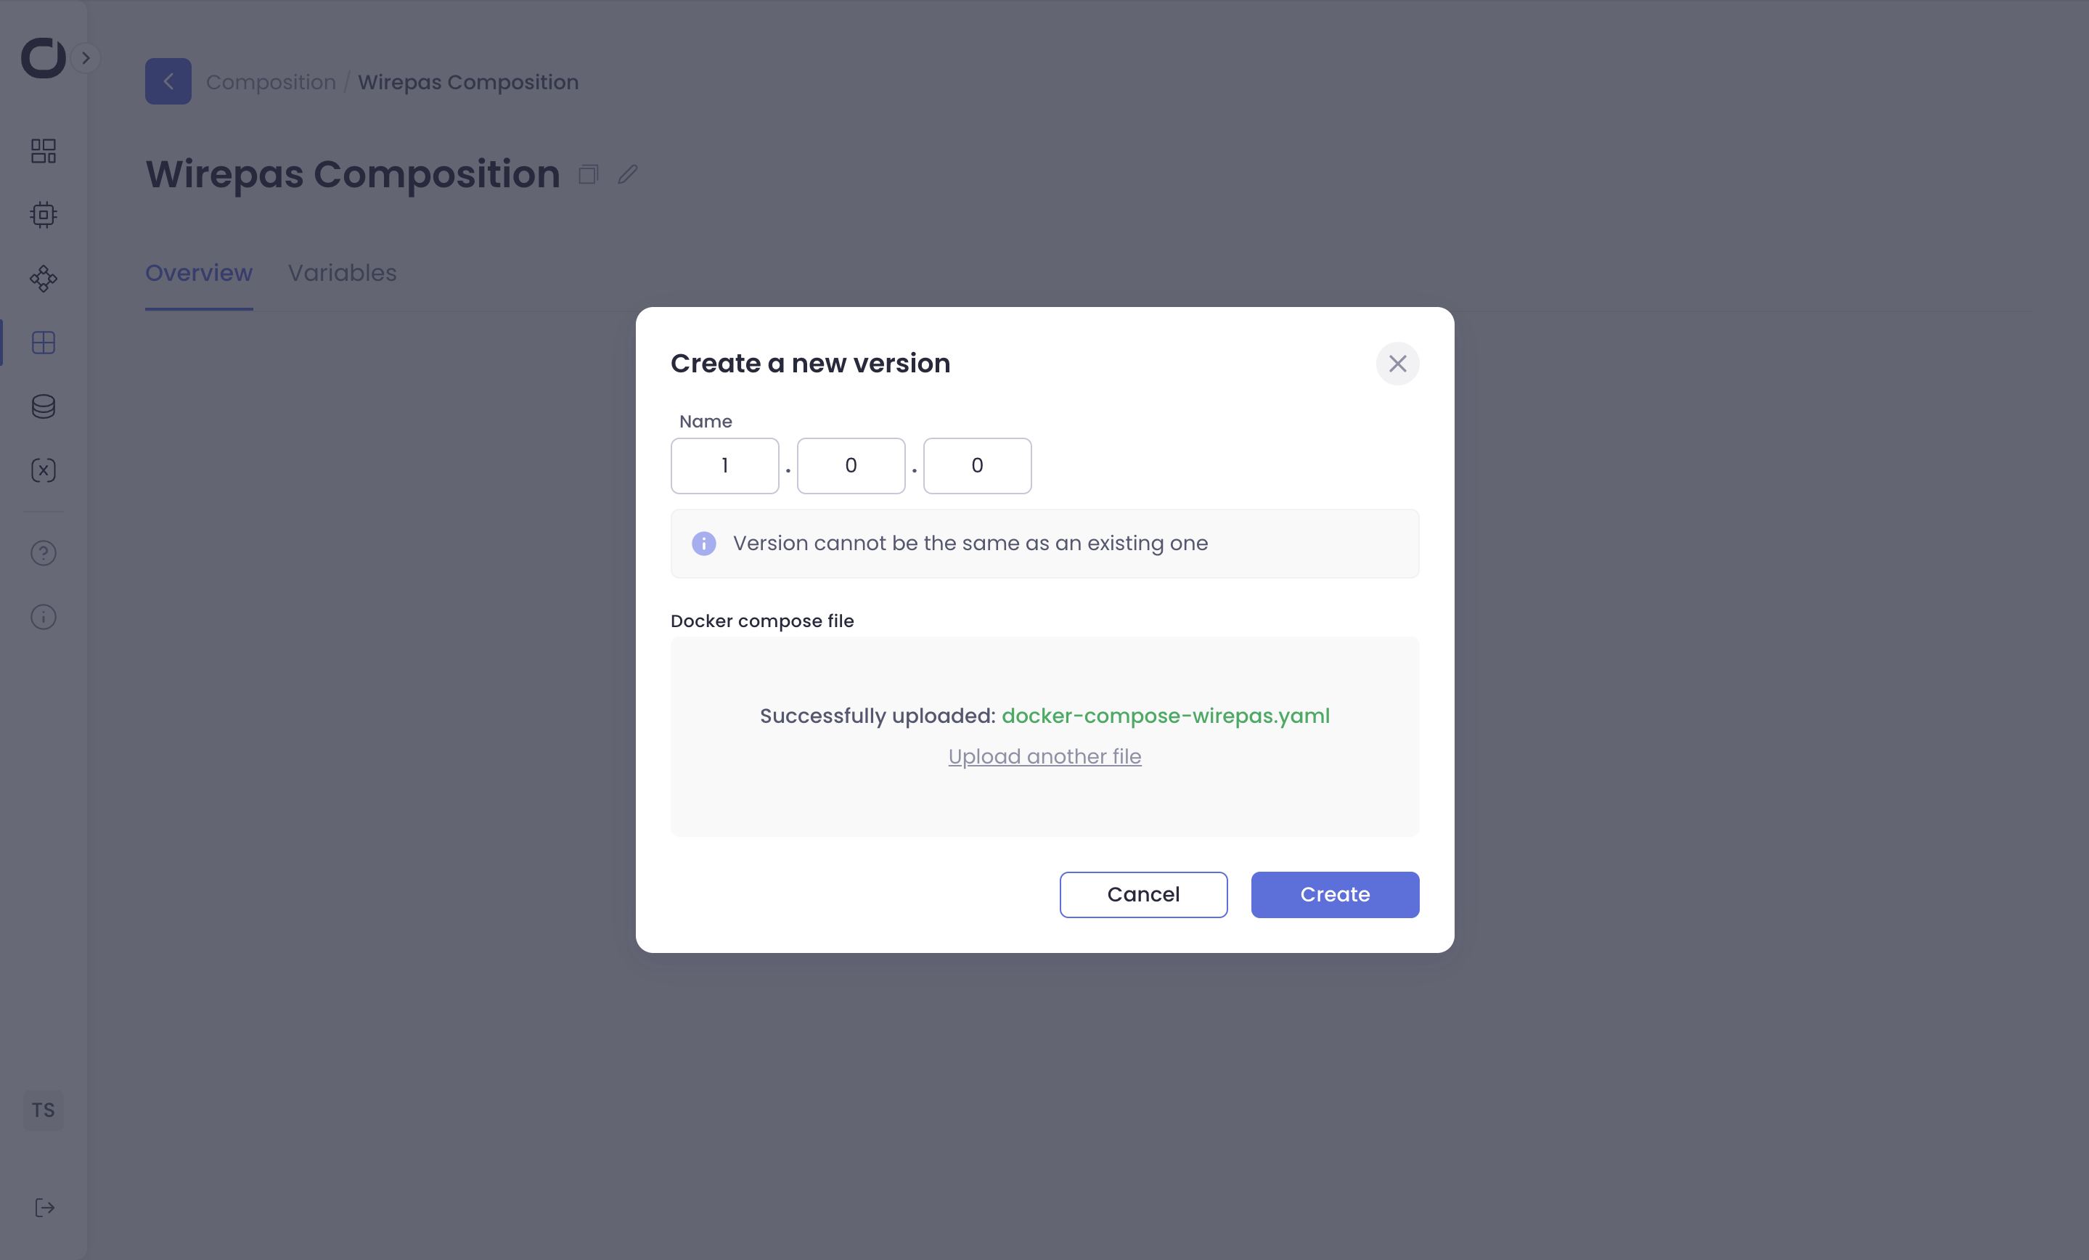Image resolution: width=2089 pixels, height=1260 pixels.
Task: Open the database stack icon in sidebar
Action: pos(44,407)
